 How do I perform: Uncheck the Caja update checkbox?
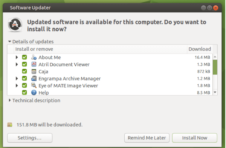[x=24, y=71]
